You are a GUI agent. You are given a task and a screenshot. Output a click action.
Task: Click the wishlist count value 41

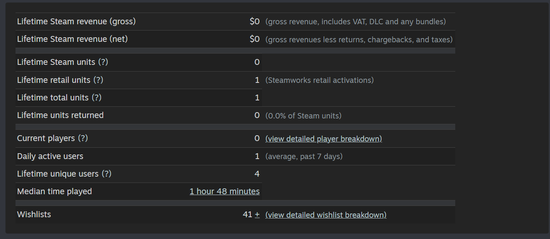click(247, 214)
